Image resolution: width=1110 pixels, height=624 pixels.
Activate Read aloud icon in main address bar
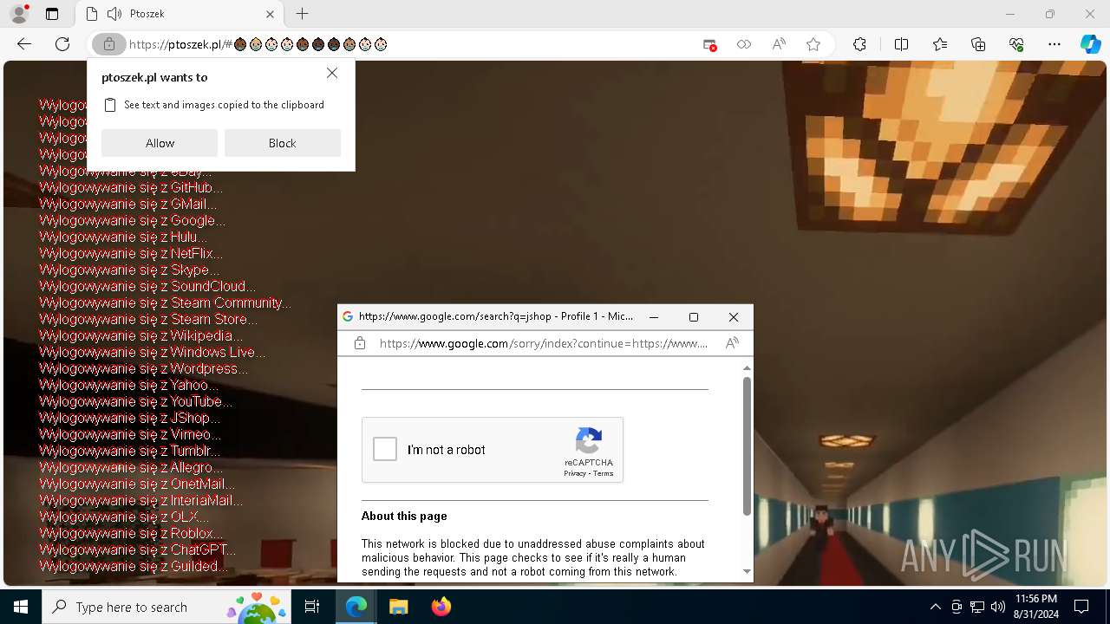coord(779,44)
